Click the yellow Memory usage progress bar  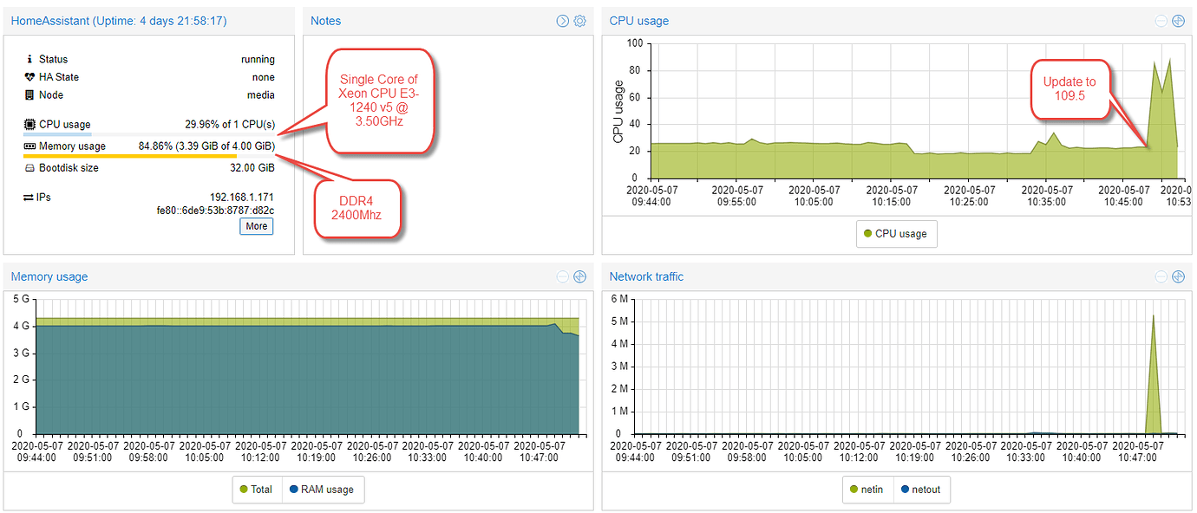(x=130, y=154)
